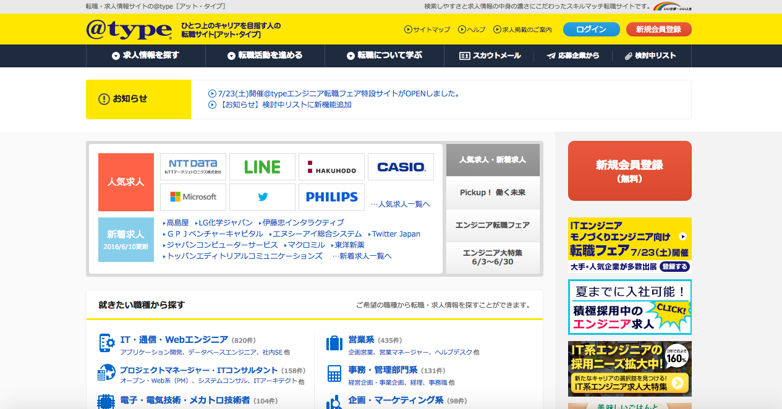Expand the 求人情報を探す menu
782x409 pixels.
point(146,56)
